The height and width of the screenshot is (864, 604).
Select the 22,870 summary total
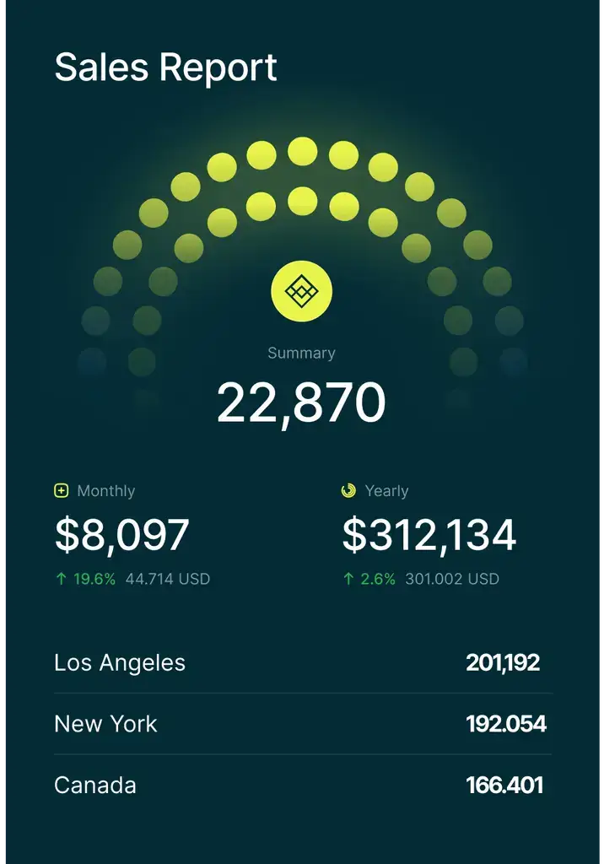(x=301, y=403)
